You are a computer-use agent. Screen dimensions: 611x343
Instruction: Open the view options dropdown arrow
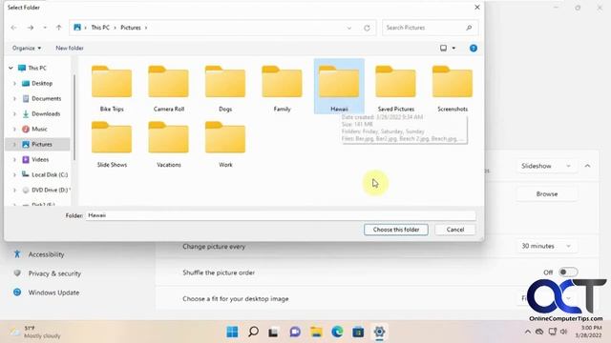click(453, 49)
